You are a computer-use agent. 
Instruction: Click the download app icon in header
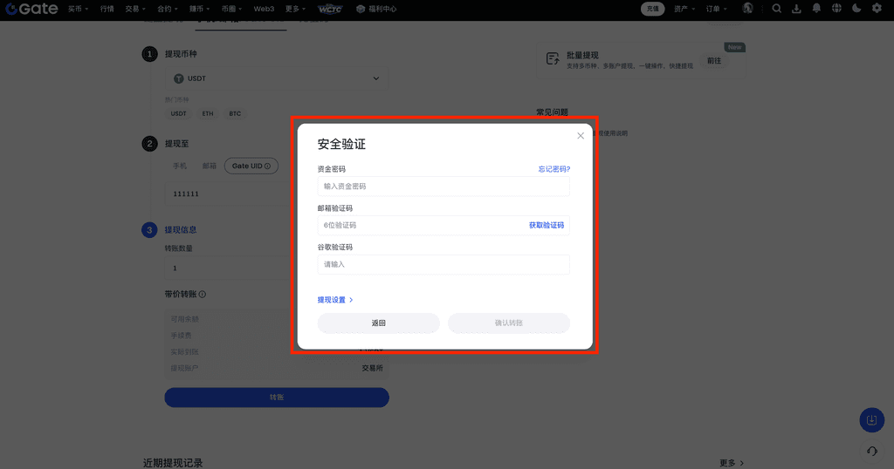coord(796,9)
